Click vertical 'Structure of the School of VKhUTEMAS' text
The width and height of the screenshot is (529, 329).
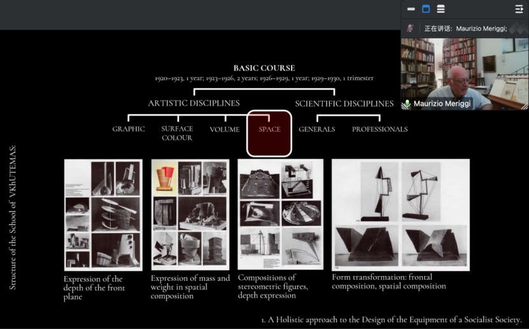coord(13,218)
